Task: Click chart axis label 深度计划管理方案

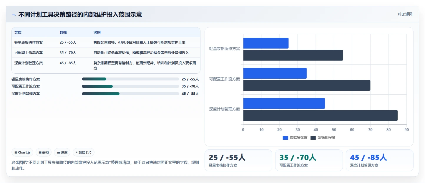Action: (x=225, y=109)
